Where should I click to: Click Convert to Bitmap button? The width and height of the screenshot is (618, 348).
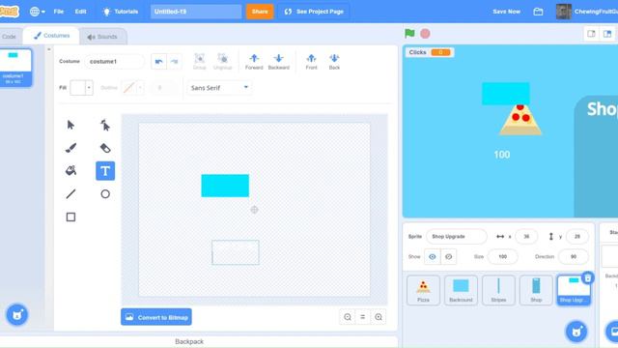click(156, 317)
